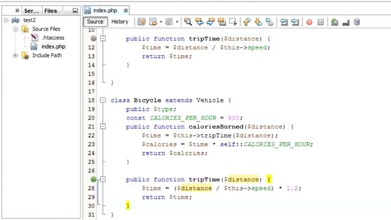
Task: Open the Forward history dropdown arrow
Action: click(177, 22)
